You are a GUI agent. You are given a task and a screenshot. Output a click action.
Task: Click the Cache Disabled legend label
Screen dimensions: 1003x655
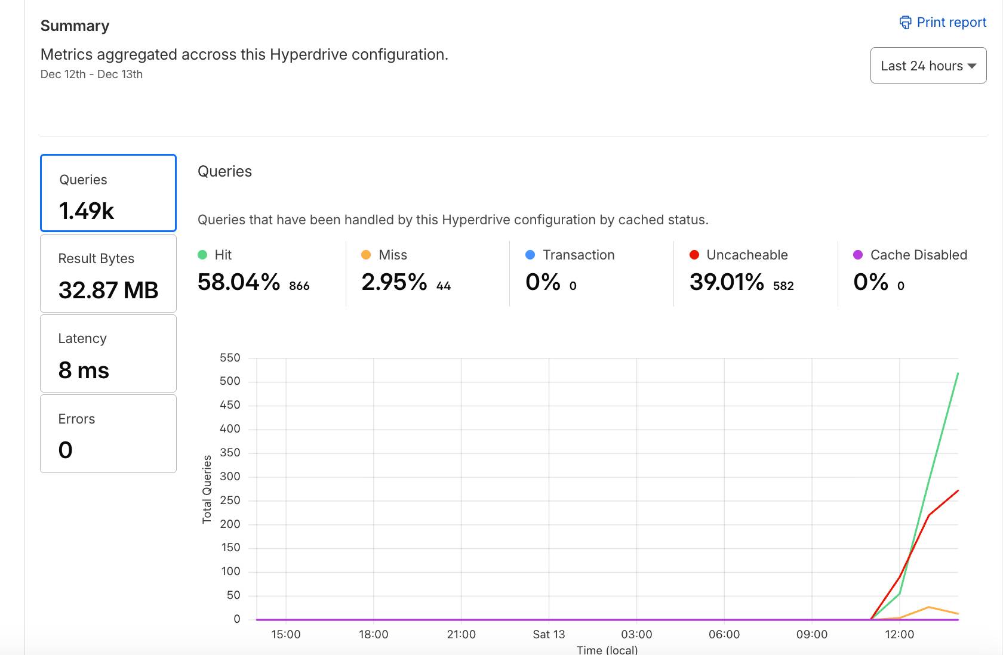918,255
